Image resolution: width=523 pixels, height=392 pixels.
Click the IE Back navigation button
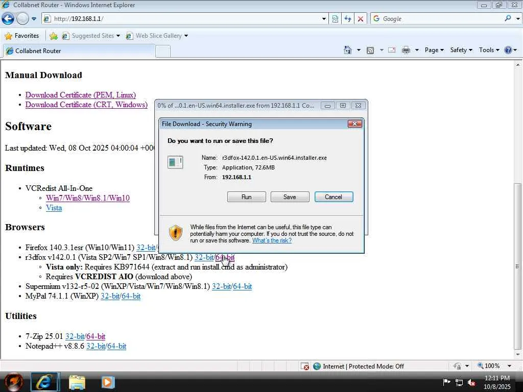pos(8,19)
